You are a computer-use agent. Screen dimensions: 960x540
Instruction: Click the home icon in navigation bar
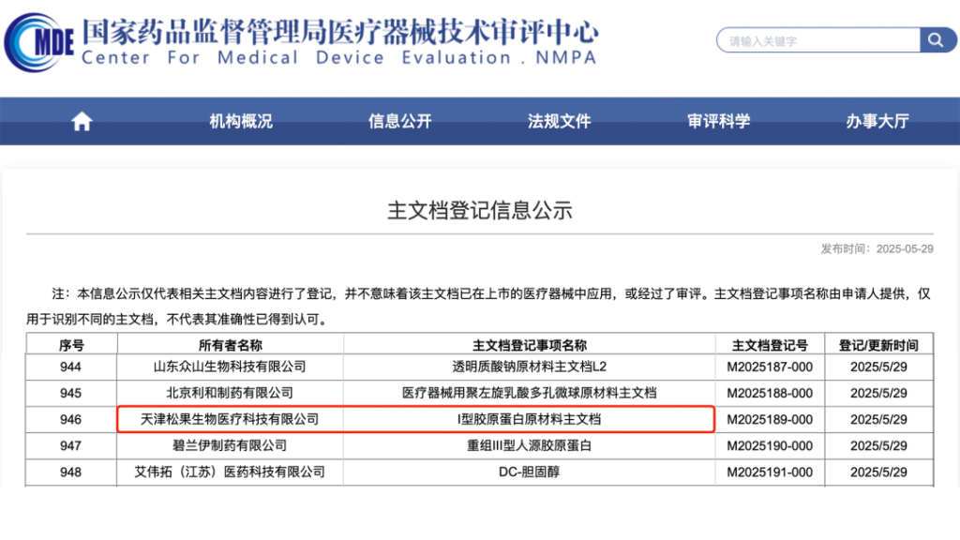(82, 121)
